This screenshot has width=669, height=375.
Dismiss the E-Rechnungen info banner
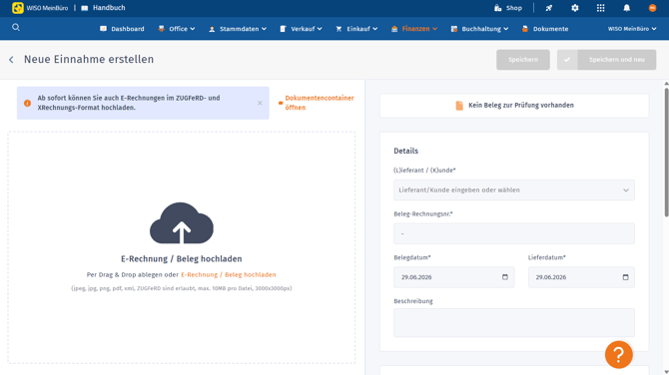pos(260,103)
